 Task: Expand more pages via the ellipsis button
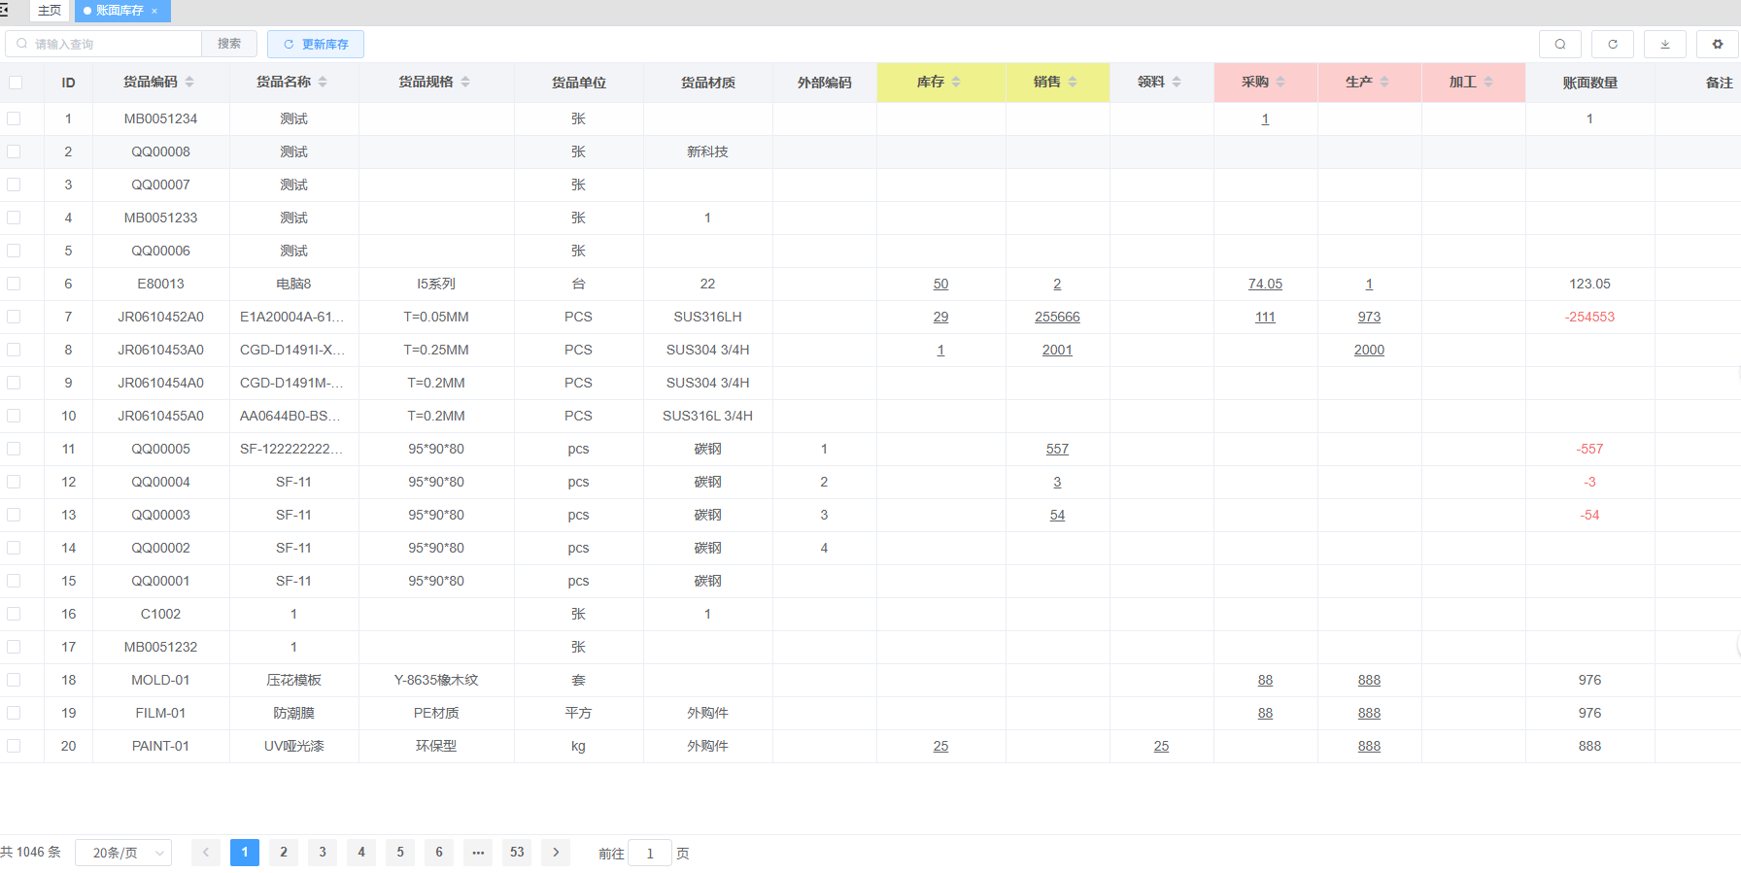click(478, 853)
